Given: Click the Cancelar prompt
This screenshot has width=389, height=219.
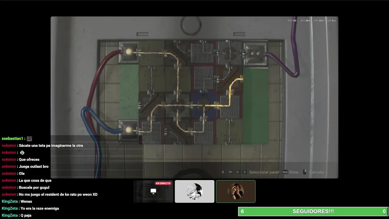Looking at the screenshot, I should 317,172.
